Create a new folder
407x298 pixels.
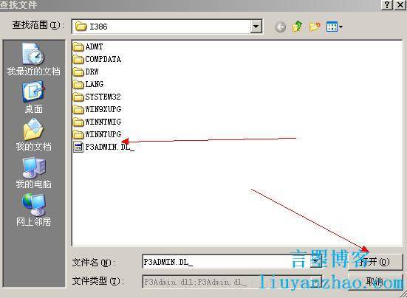[x=315, y=27]
